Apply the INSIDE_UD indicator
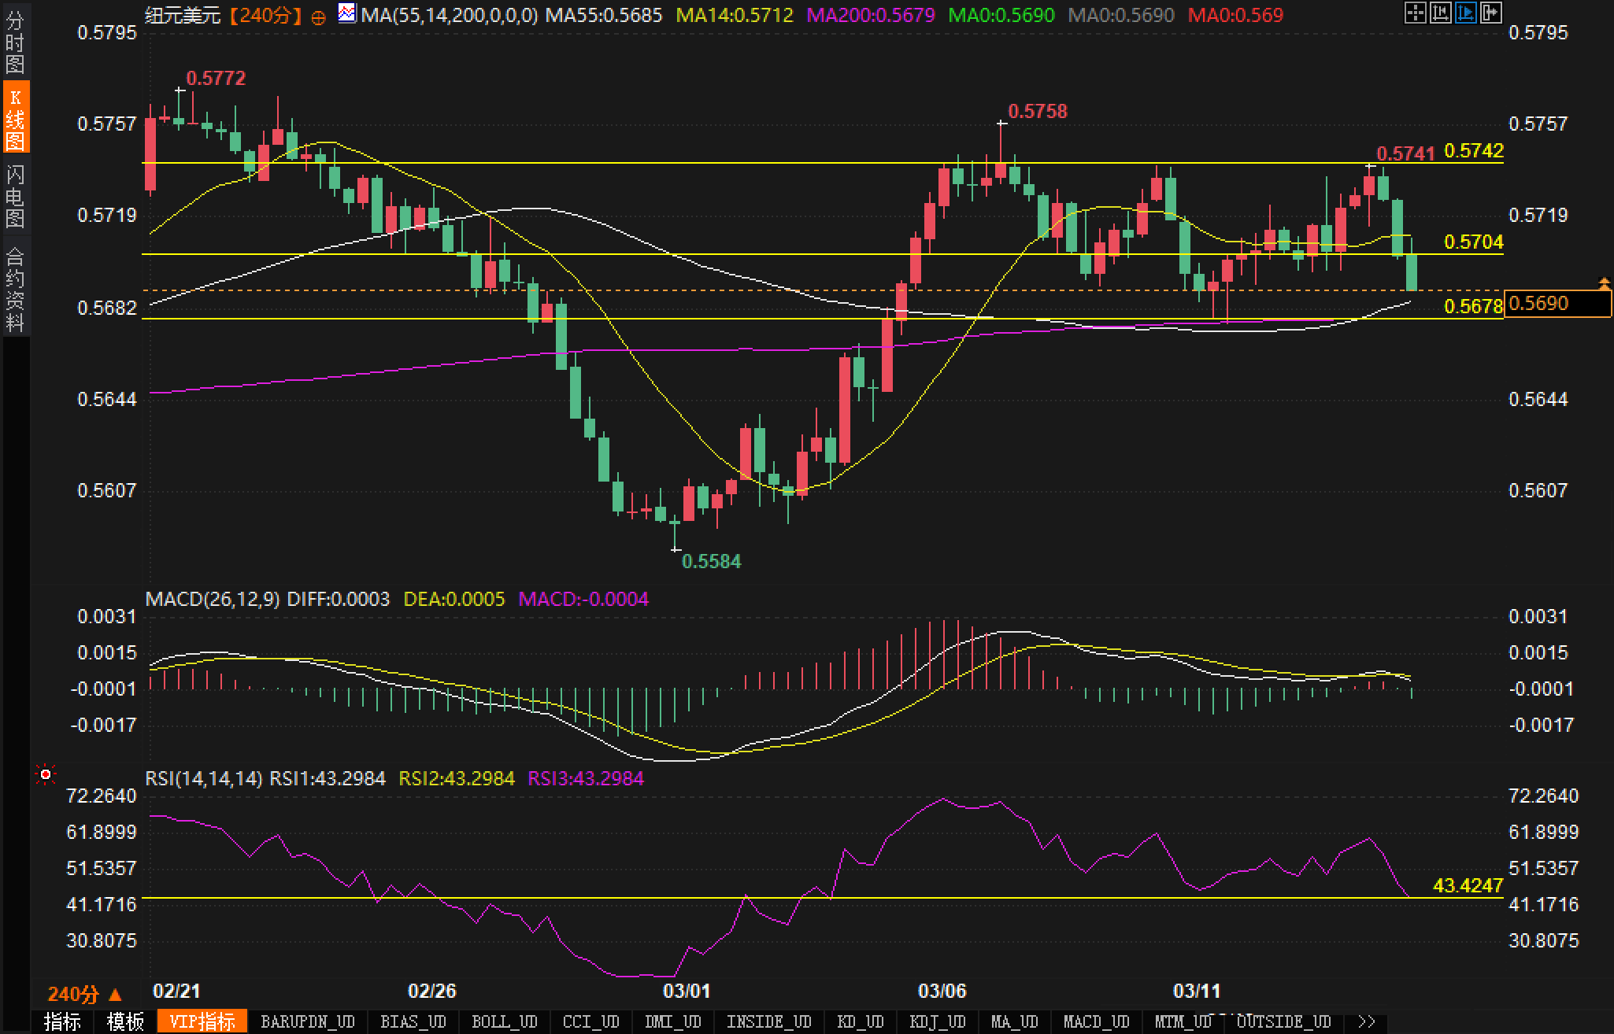This screenshot has width=1614, height=1034. (769, 1021)
